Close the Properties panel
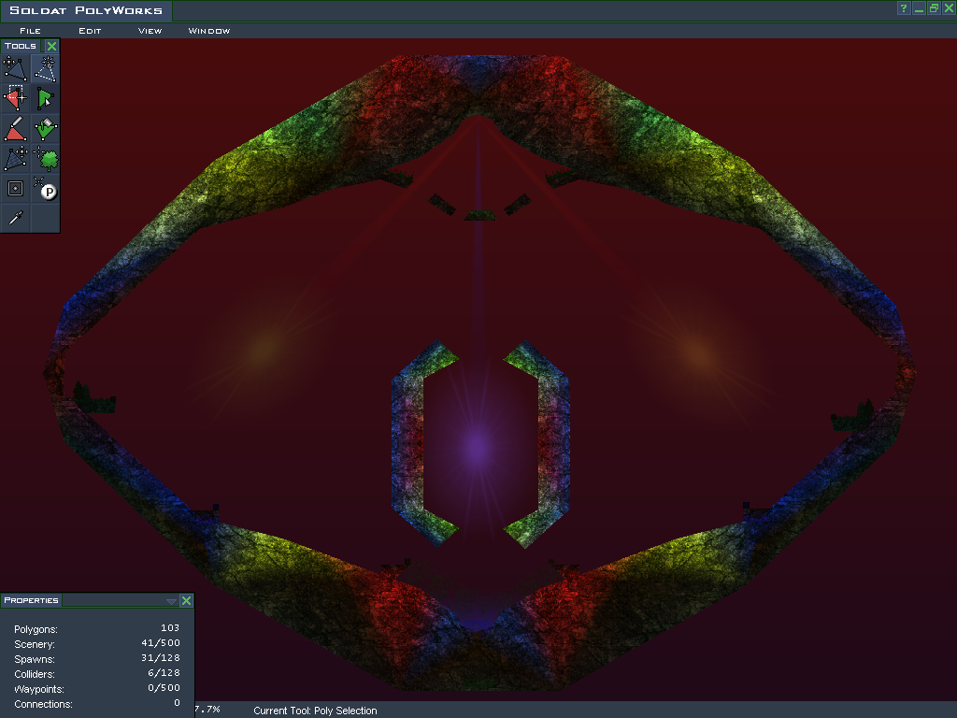The height and width of the screenshot is (718, 957). 186,601
